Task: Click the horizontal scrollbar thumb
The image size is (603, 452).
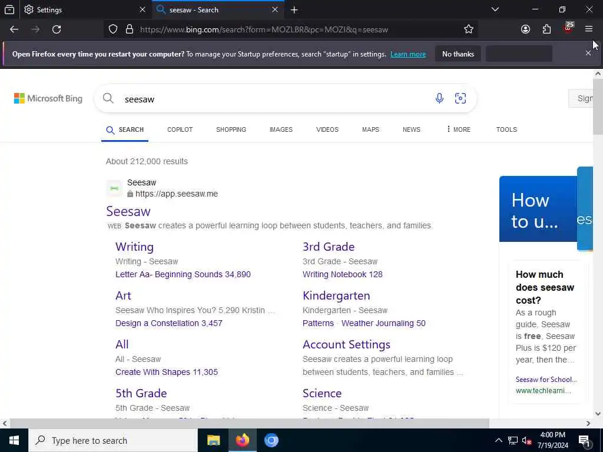Action: point(249,423)
